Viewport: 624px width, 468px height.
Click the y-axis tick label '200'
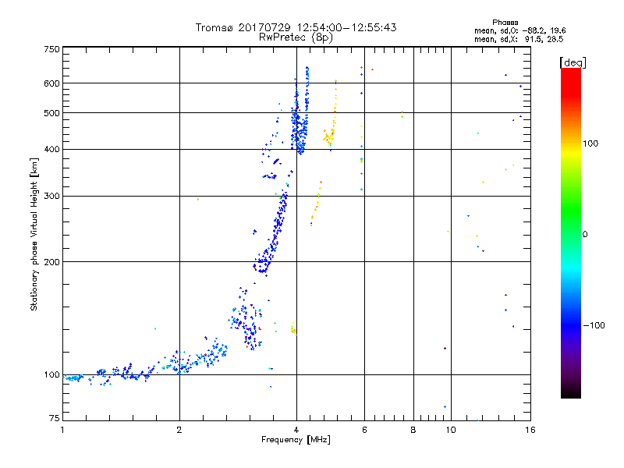coord(51,262)
